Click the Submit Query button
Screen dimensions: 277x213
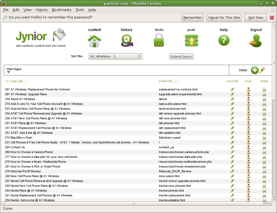pyautogui.click(x=181, y=56)
